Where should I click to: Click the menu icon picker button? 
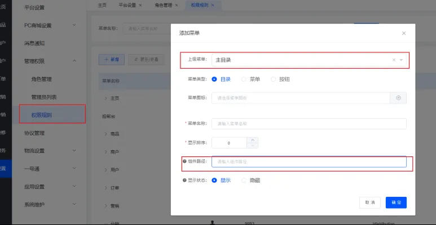click(x=398, y=98)
